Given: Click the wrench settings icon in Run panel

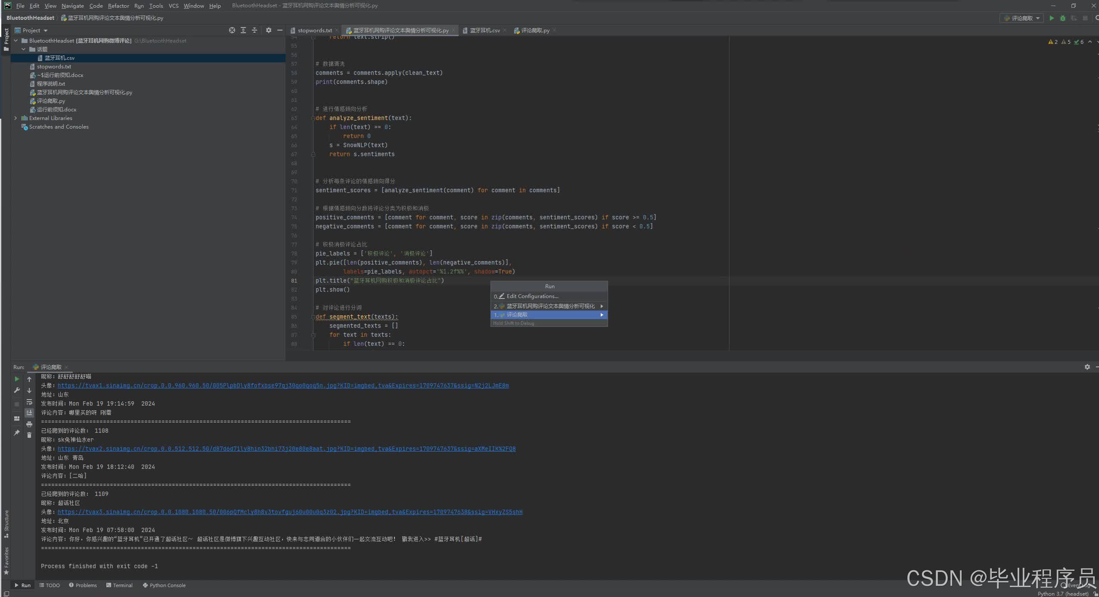Looking at the screenshot, I should click(x=16, y=390).
